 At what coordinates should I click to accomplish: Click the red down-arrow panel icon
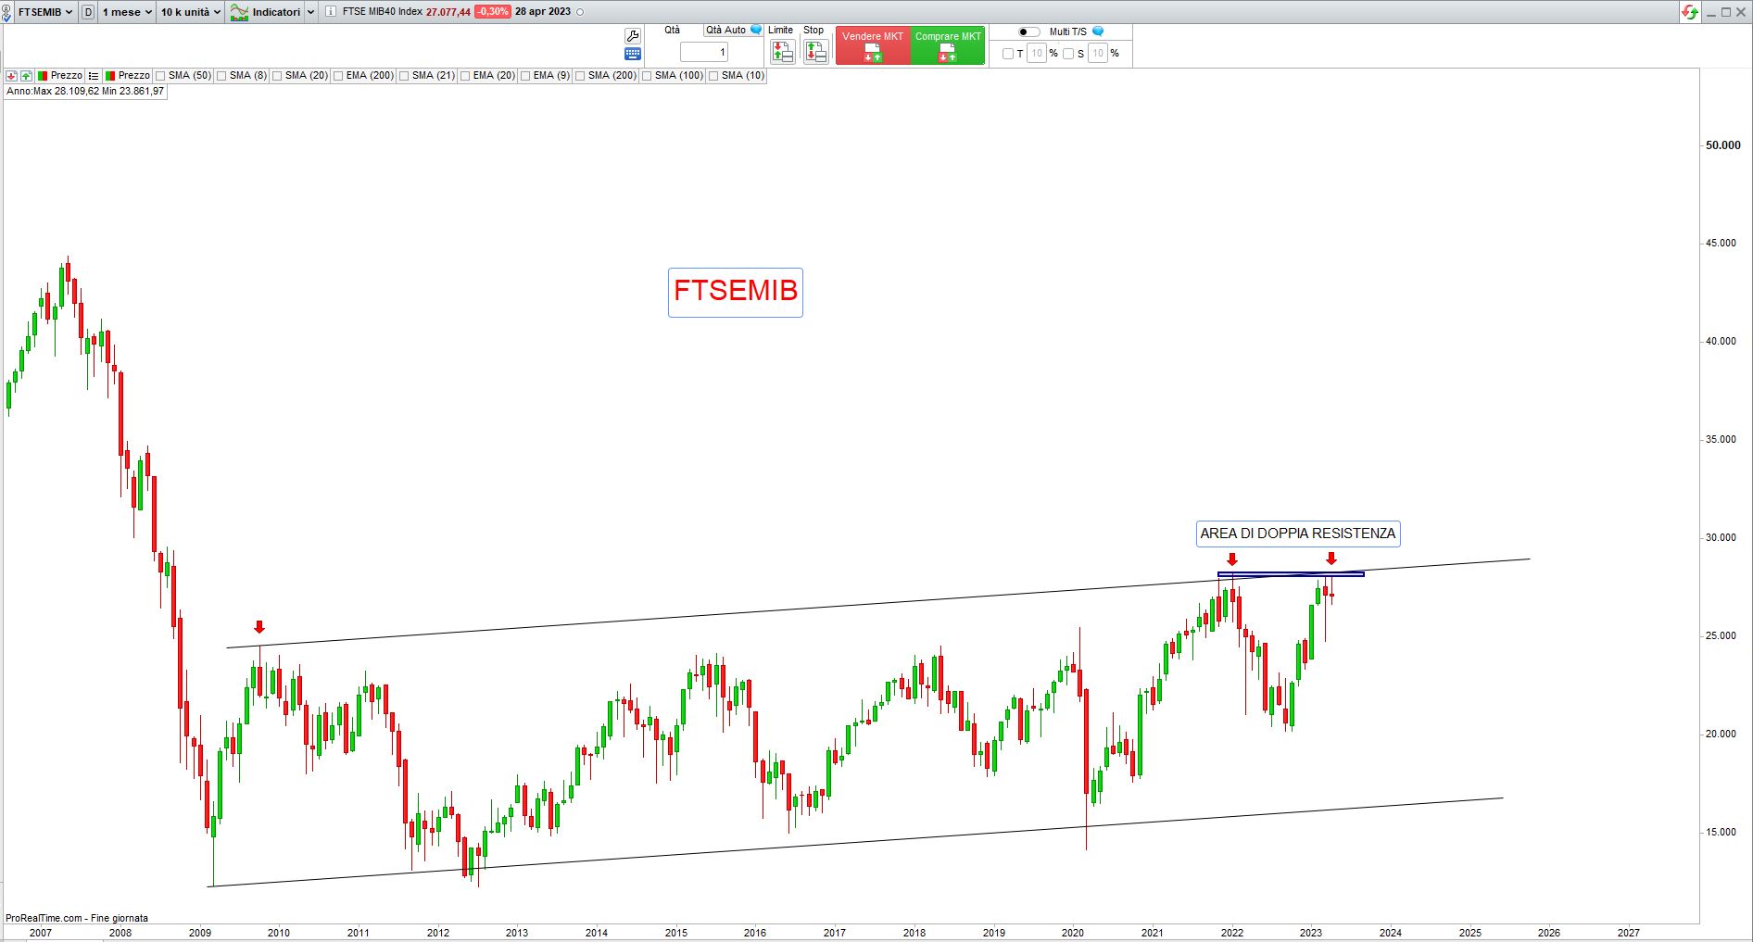tap(11, 76)
